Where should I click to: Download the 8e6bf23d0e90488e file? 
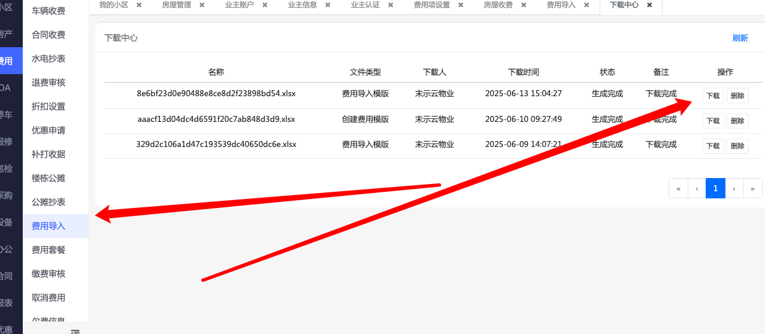point(713,96)
